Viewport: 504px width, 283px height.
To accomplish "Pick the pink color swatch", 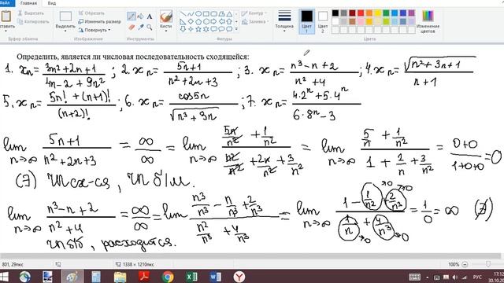I will pos(361,21).
